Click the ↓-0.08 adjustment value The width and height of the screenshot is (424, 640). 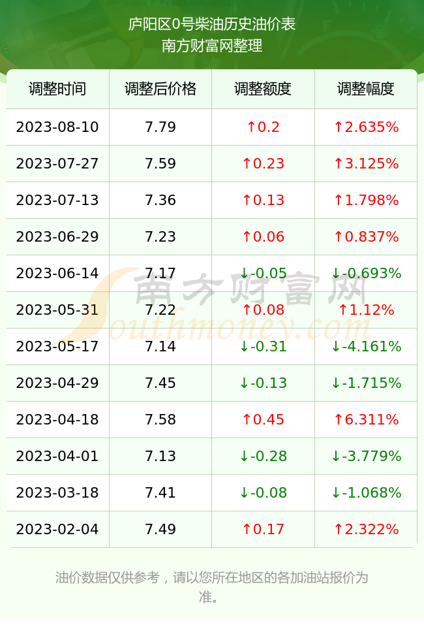[263, 492]
